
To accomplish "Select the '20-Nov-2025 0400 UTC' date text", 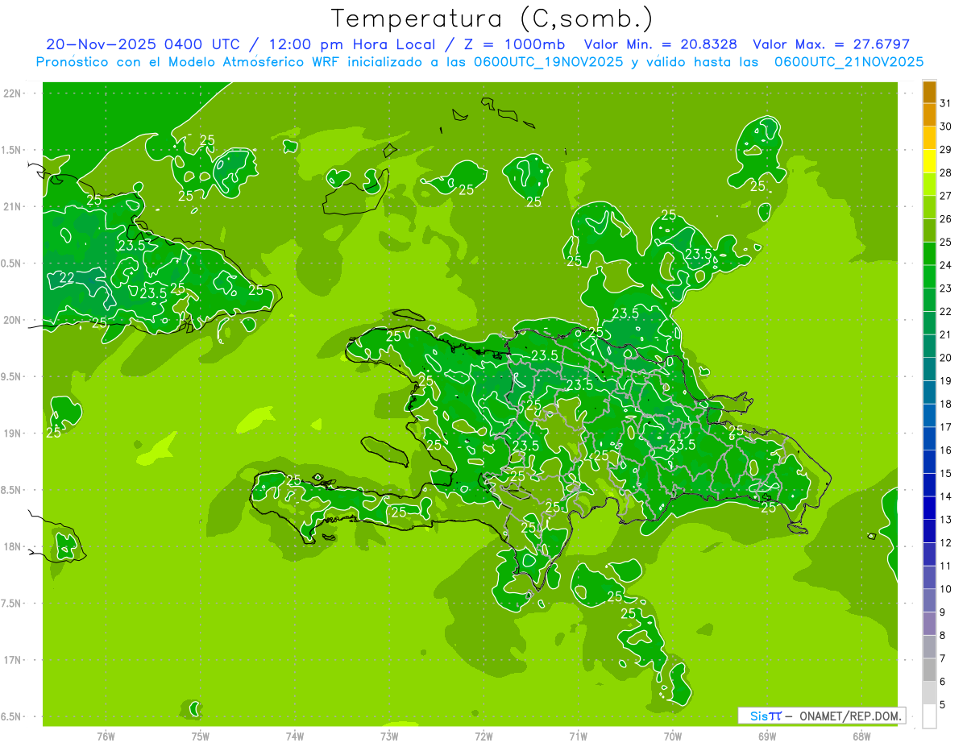I will pos(143,44).
